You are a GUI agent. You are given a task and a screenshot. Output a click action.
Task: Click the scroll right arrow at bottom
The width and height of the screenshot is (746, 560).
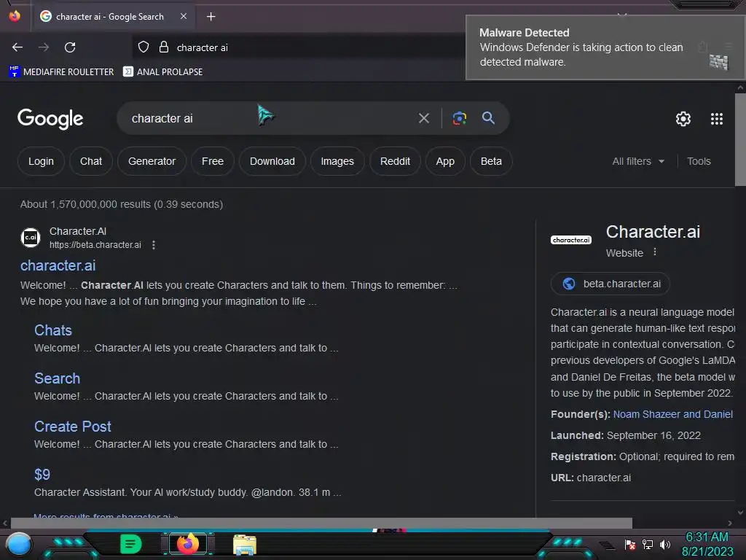(x=730, y=523)
